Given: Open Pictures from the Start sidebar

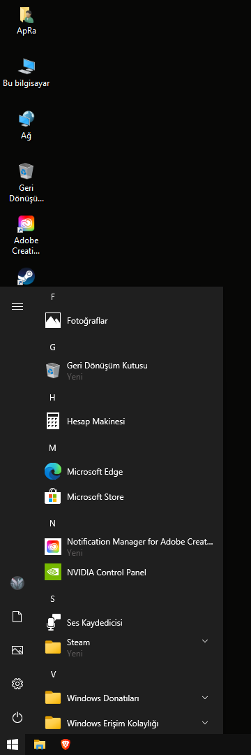Looking at the screenshot, I should point(17,651).
